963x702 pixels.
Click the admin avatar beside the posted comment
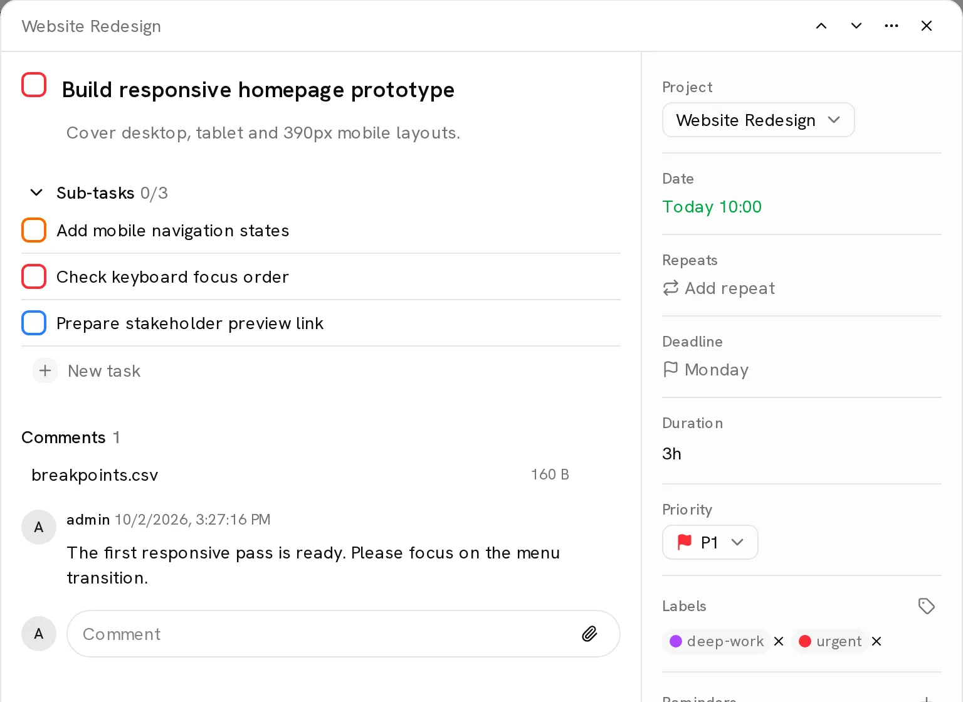[39, 527]
